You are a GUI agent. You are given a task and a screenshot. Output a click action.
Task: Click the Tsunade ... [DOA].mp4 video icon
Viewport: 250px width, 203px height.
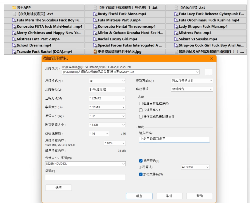(14, 52)
